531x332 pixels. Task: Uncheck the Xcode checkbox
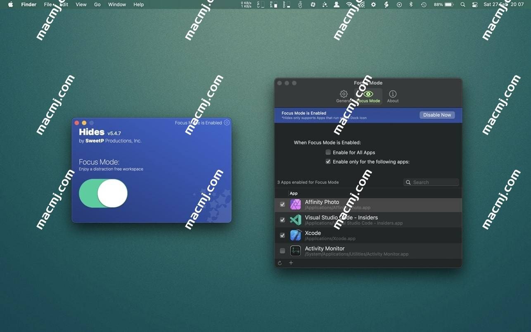282,235
